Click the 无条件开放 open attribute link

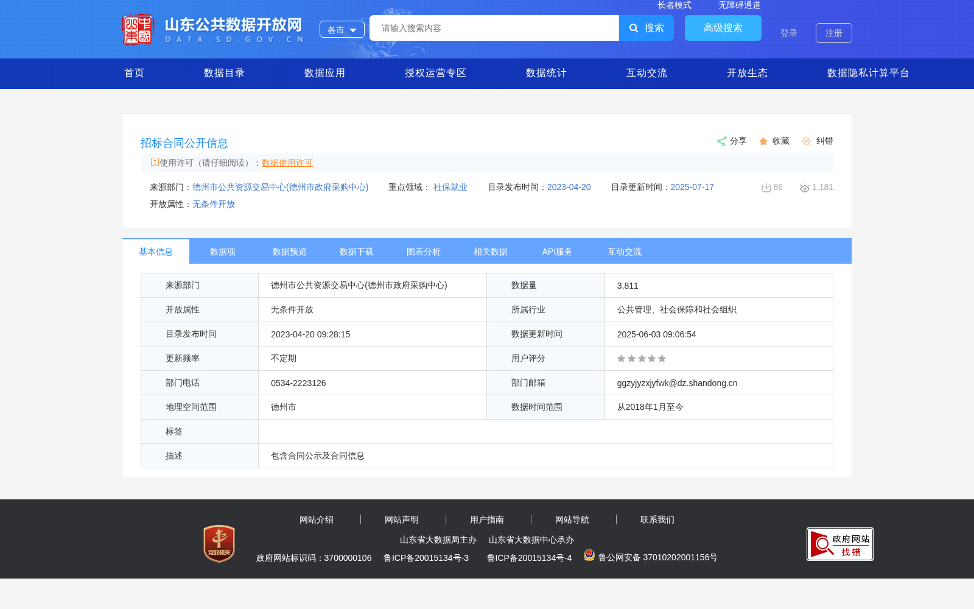tap(214, 204)
